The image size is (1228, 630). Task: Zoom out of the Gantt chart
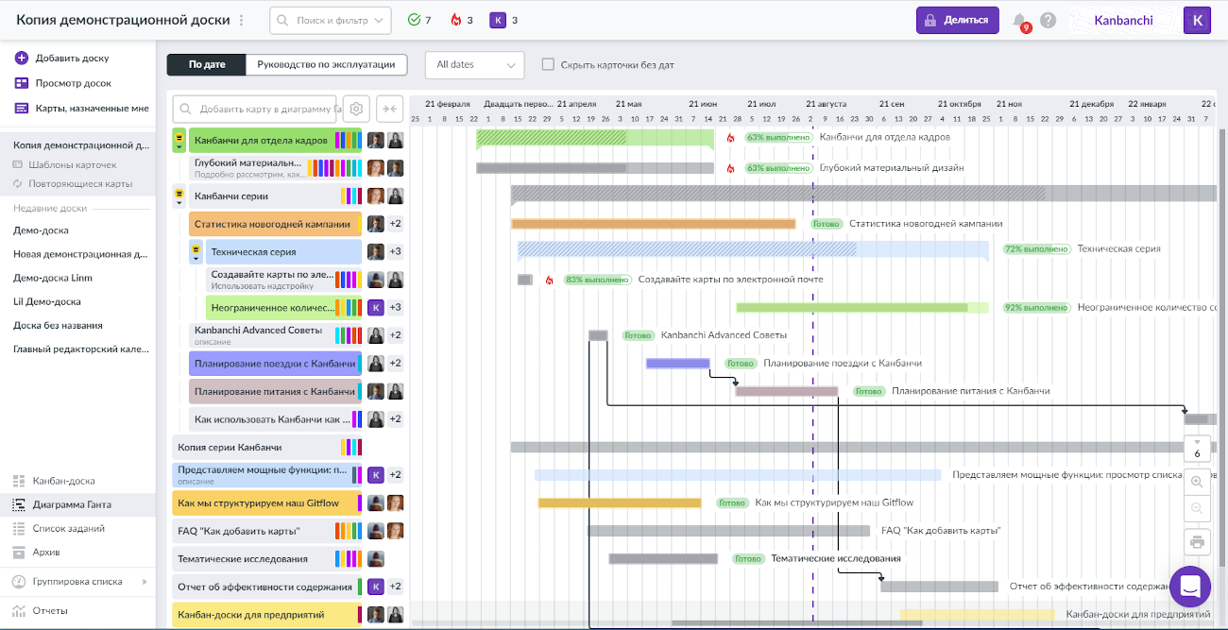tap(1197, 508)
